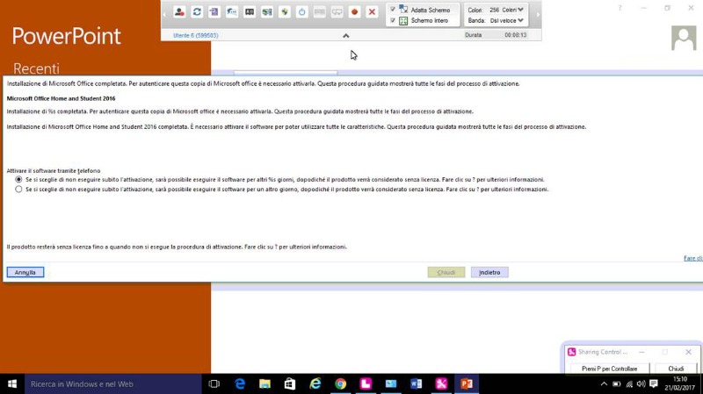
Task: Click the right arrow at toolbar edge
Action: [538, 14]
